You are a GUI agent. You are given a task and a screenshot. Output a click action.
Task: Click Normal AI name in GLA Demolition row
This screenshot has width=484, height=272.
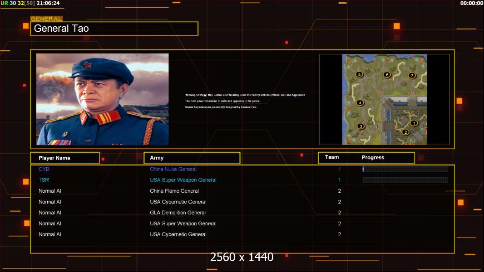point(49,213)
